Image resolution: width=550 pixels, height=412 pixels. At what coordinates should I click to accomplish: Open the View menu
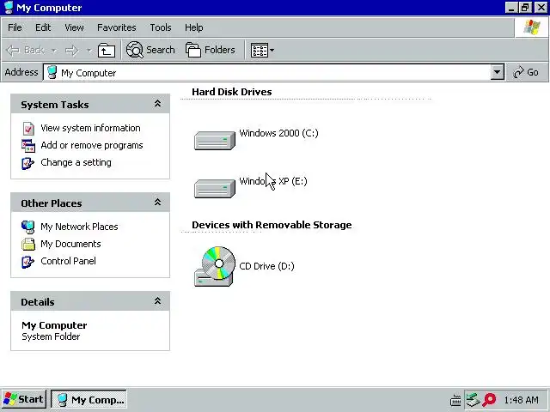74,27
